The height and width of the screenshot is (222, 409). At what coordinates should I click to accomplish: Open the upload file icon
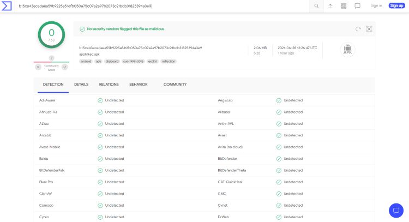pos(330,6)
